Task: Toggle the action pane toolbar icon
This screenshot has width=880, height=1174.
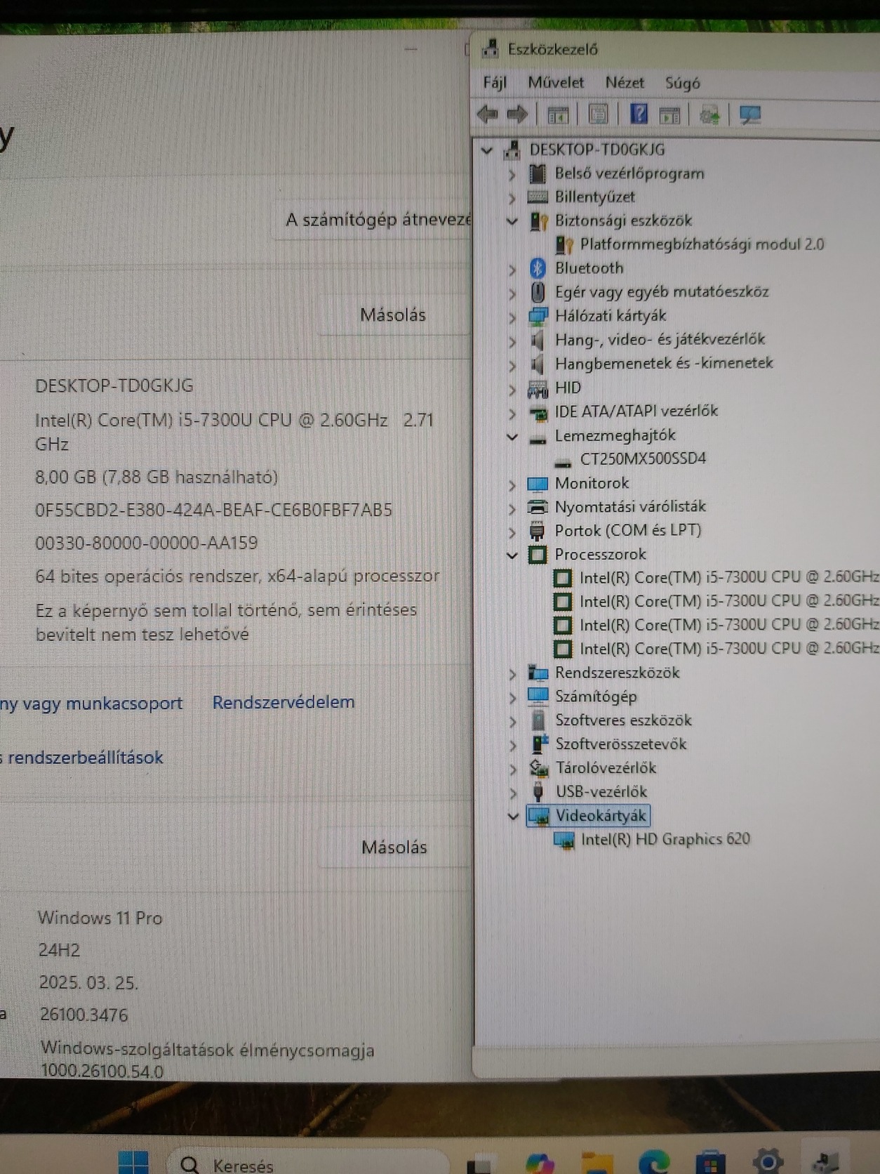Action: click(670, 114)
